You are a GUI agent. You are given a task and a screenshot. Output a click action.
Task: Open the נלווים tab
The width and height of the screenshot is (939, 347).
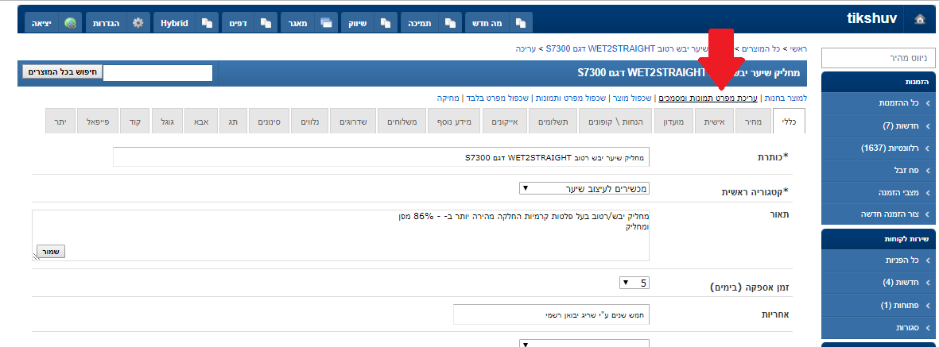click(x=309, y=121)
